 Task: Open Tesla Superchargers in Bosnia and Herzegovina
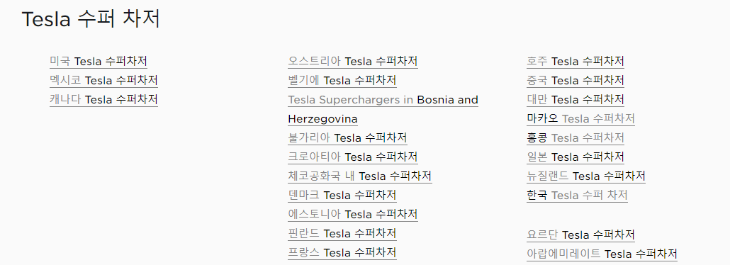click(x=383, y=109)
